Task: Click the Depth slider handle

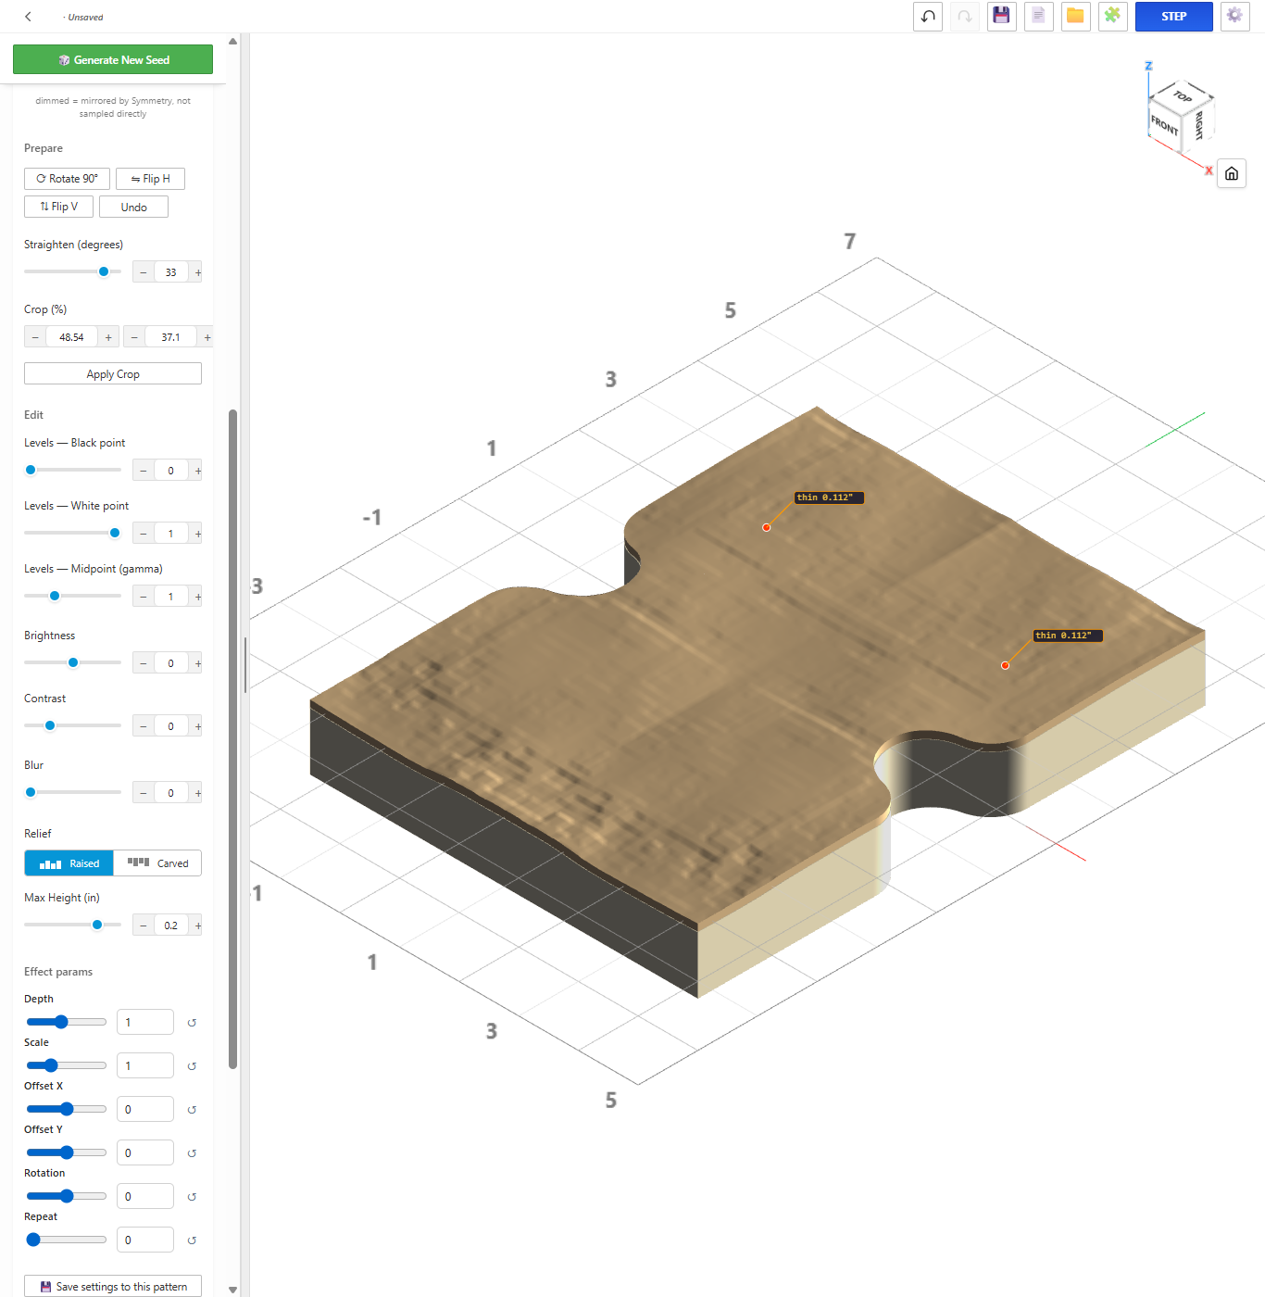Action: [61, 1022]
